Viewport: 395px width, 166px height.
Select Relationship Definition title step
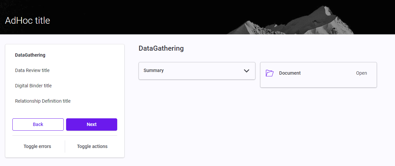point(43,101)
